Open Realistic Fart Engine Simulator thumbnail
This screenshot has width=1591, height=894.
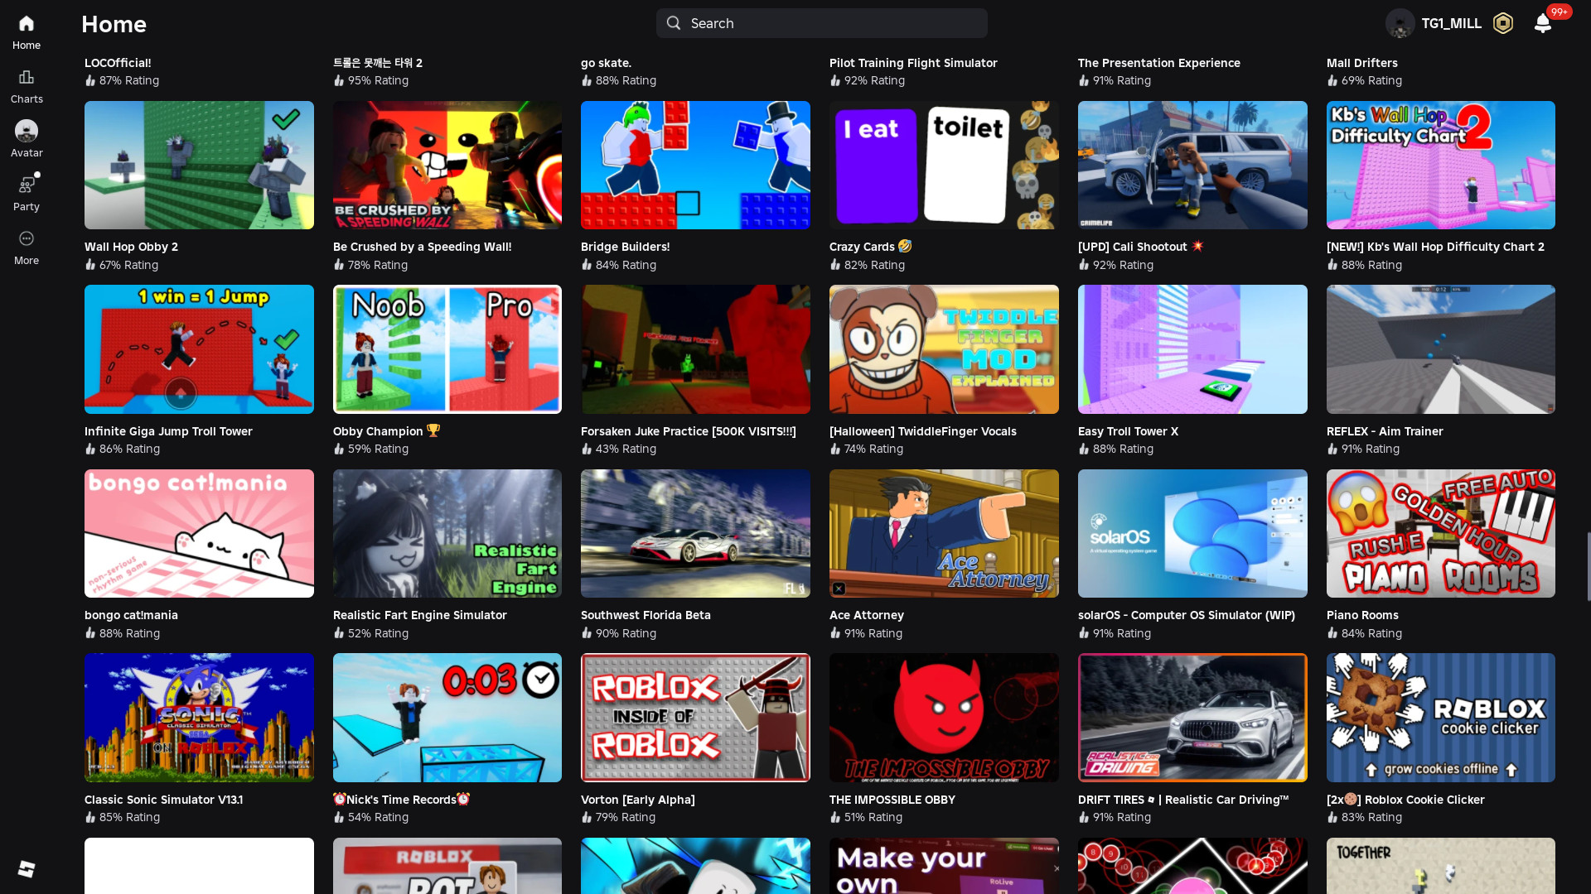447,533
